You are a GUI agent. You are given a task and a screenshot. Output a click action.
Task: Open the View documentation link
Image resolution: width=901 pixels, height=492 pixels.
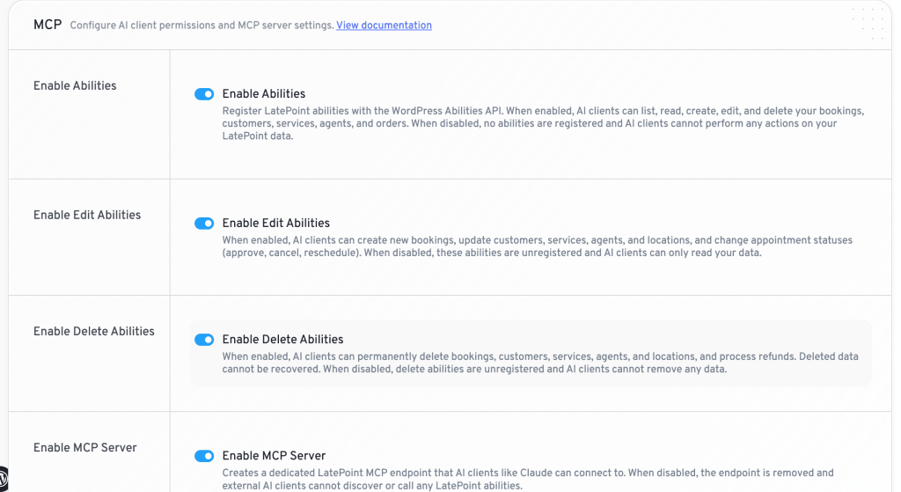click(384, 26)
